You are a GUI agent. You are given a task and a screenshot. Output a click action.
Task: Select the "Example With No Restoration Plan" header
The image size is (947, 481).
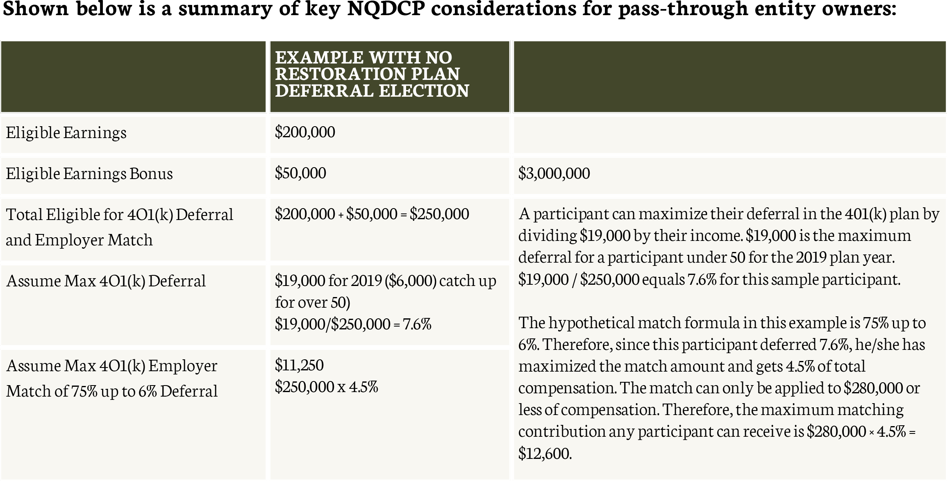372,74
